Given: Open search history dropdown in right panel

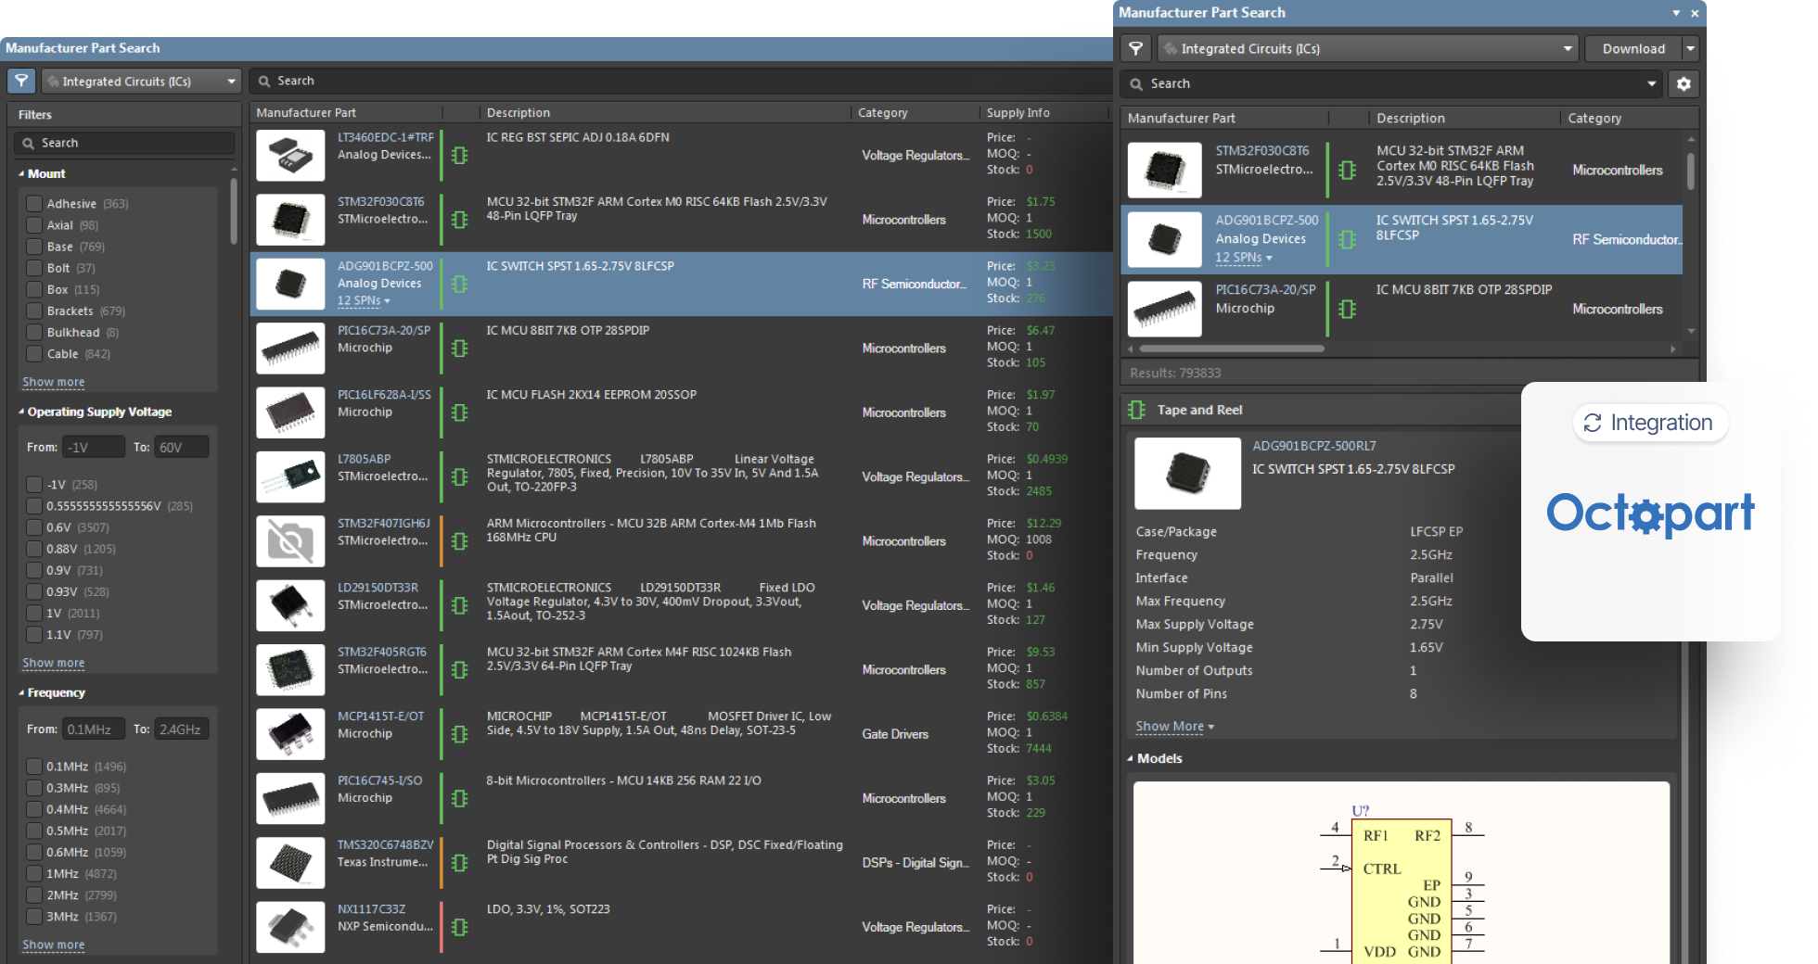Looking at the screenshot, I should click(1651, 83).
